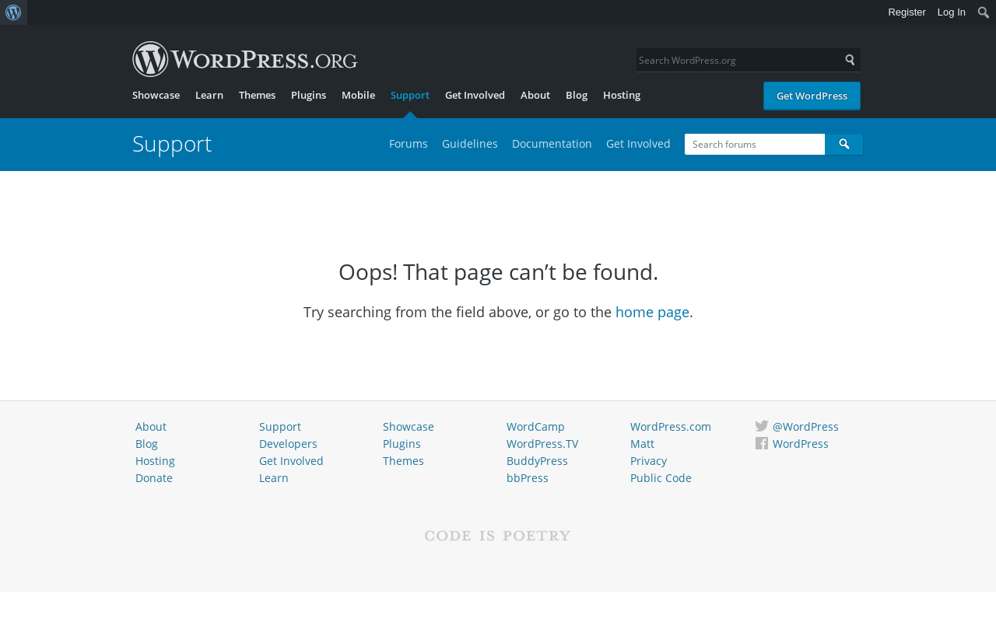The image size is (996, 622).
Task: Click the footer Blog link
Action: coord(146,444)
